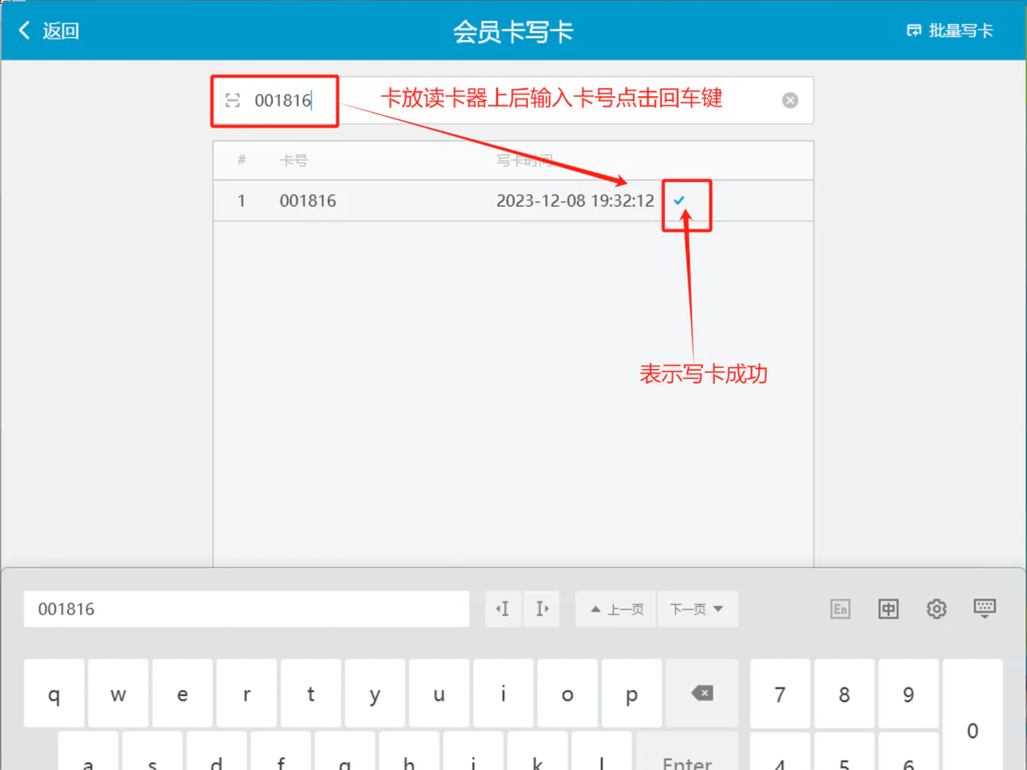Click the write time 2023-12-08 19:32:12
The height and width of the screenshot is (770, 1027).
pos(575,201)
